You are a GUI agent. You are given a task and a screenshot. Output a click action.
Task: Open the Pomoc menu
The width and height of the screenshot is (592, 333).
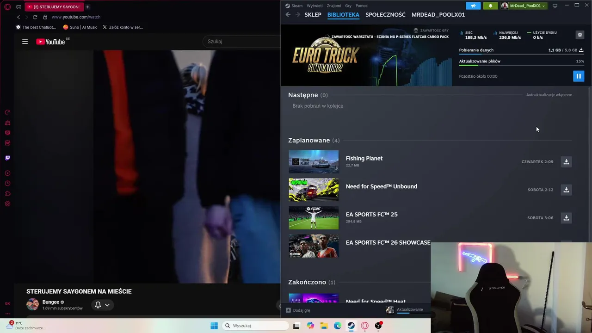362,6
